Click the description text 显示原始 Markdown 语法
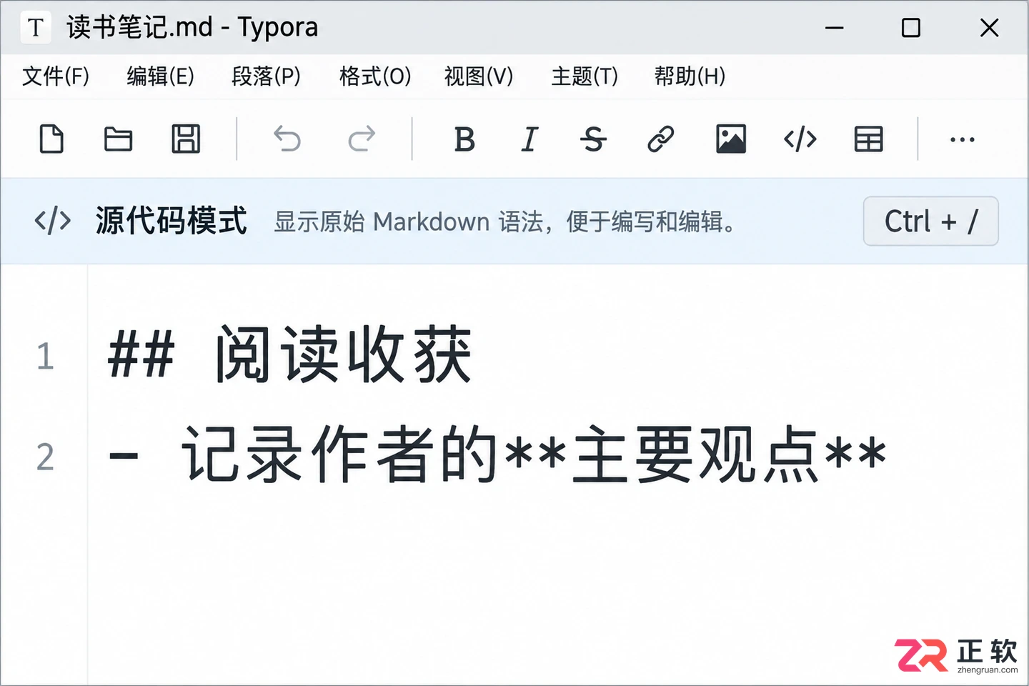 tap(409, 222)
